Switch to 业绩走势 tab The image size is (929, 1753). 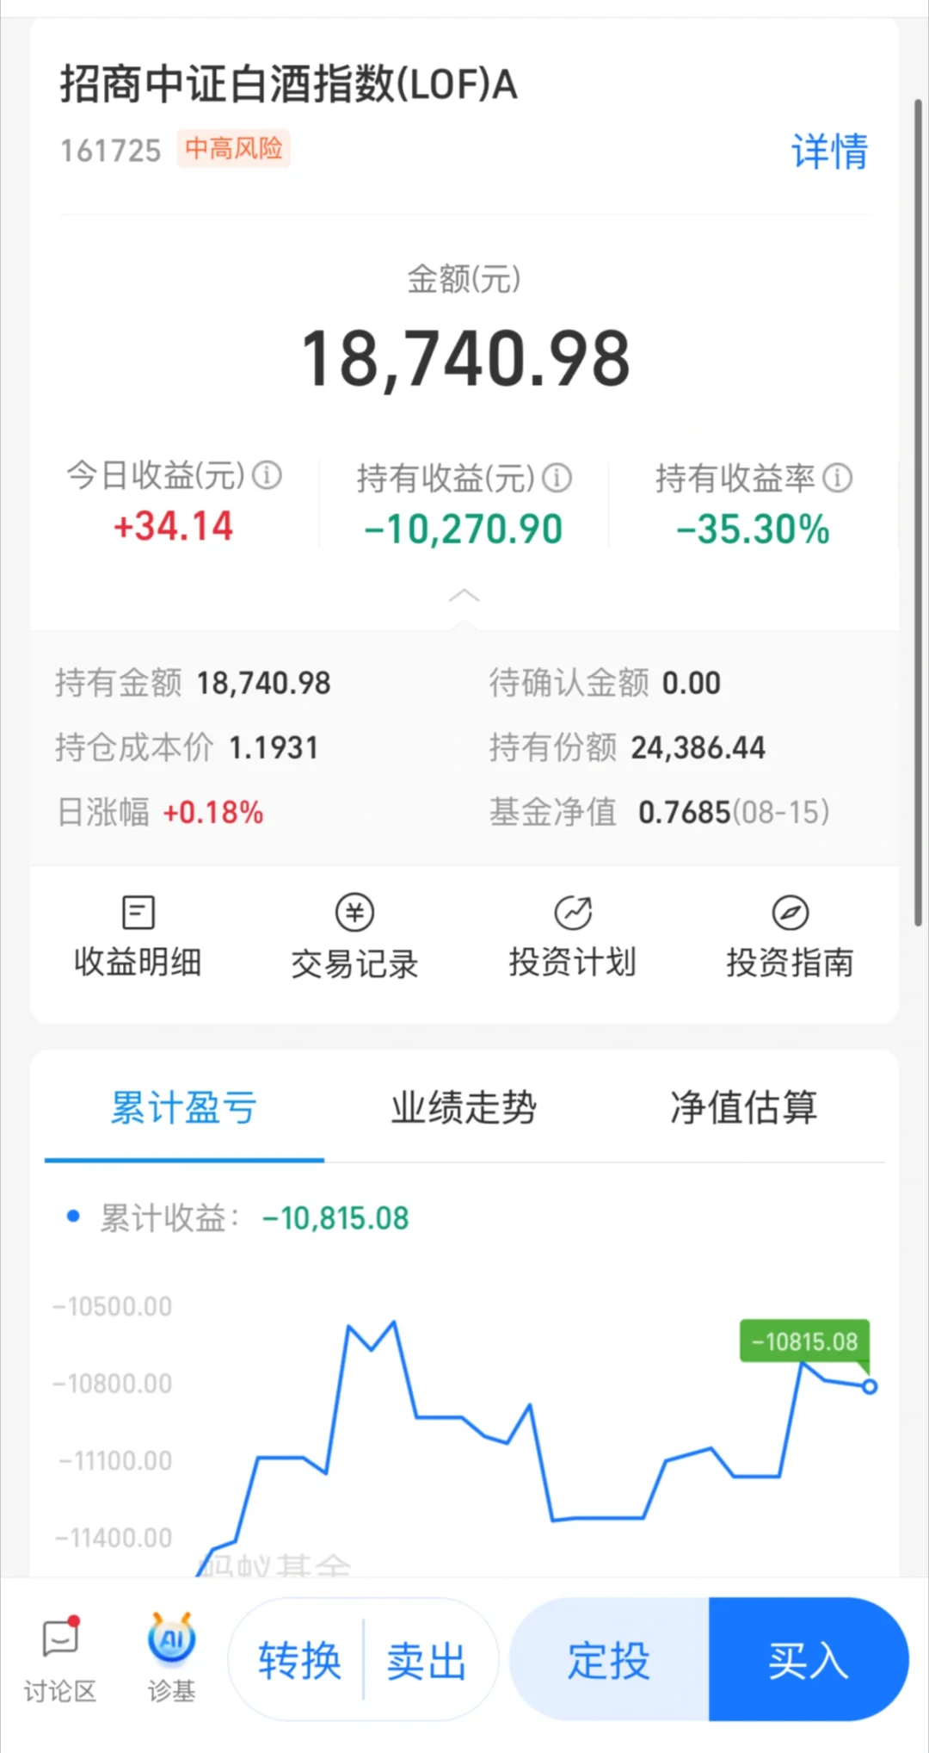coord(464,1107)
